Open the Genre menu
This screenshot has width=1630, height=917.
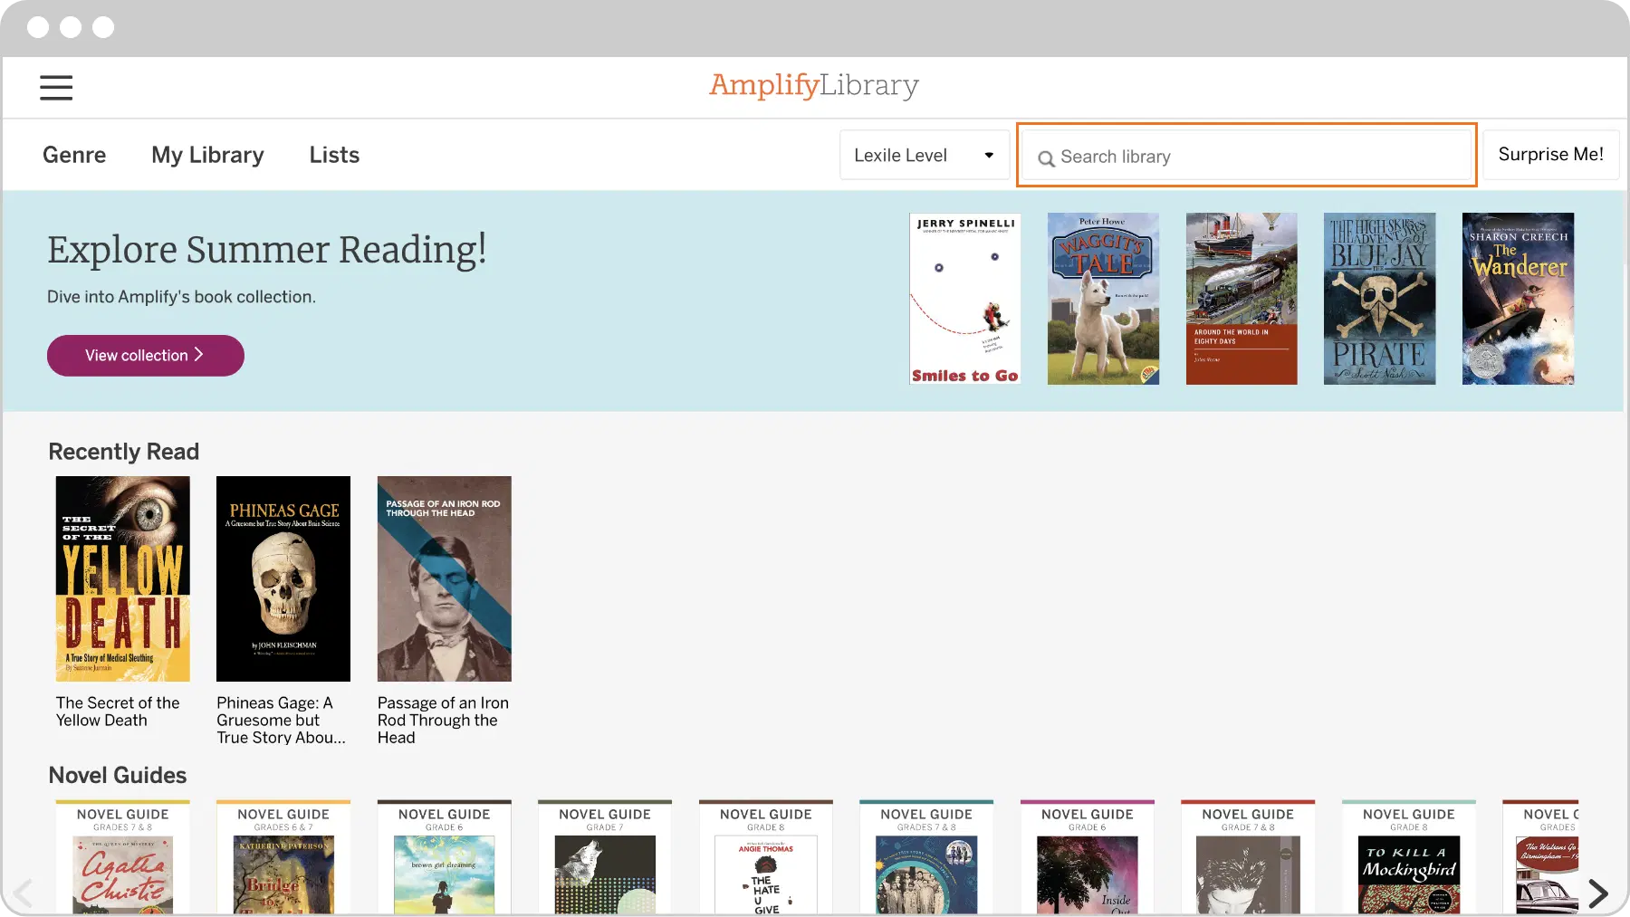[x=74, y=155]
